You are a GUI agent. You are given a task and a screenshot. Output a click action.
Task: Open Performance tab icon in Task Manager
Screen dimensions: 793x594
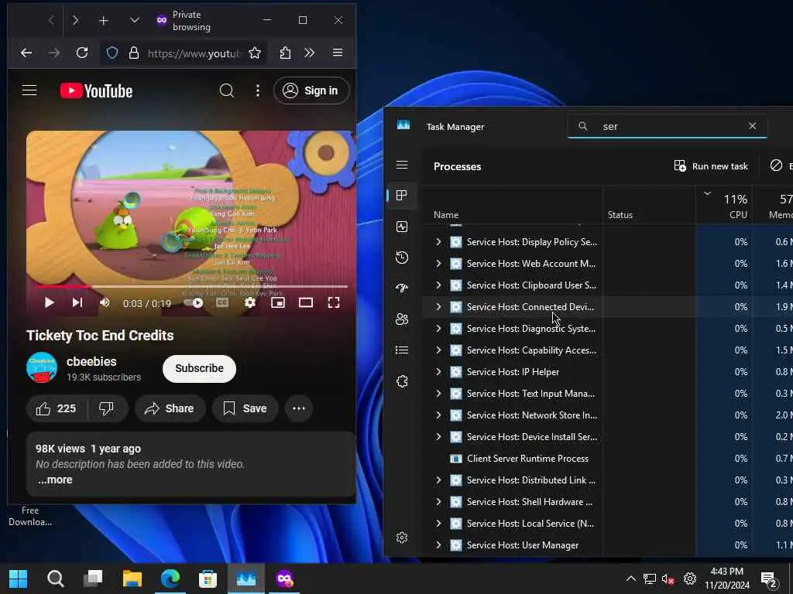tap(402, 227)
